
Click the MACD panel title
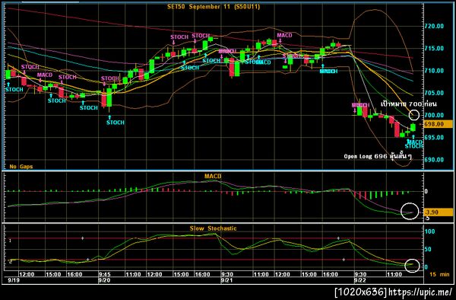coord(213,176)
